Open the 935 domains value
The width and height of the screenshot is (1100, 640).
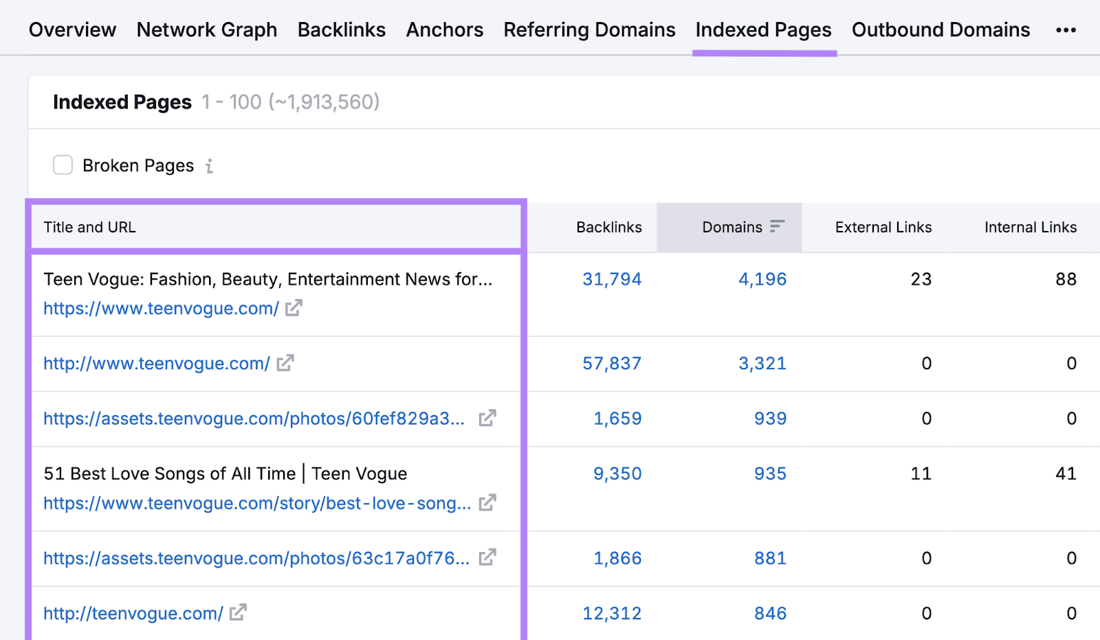tap(770, 474)
